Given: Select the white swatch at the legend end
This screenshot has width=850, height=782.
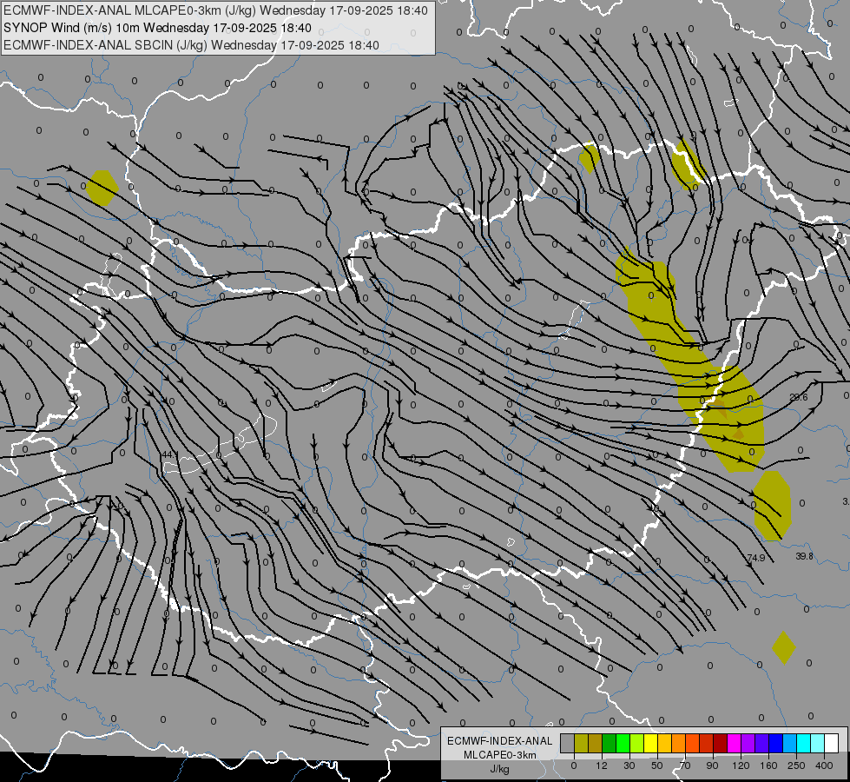Looking at the screenshot, I should 831,743.
